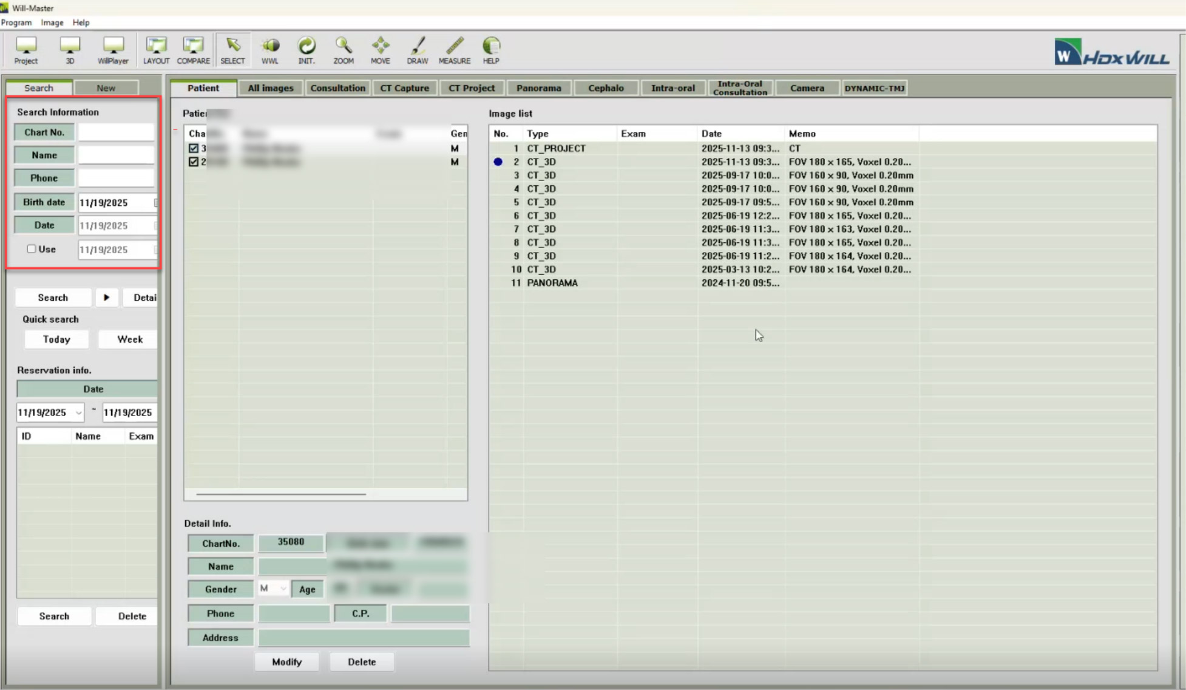Click the Chart No. input field
Viewport: 1186px width, 690px height.
[116, 132]
